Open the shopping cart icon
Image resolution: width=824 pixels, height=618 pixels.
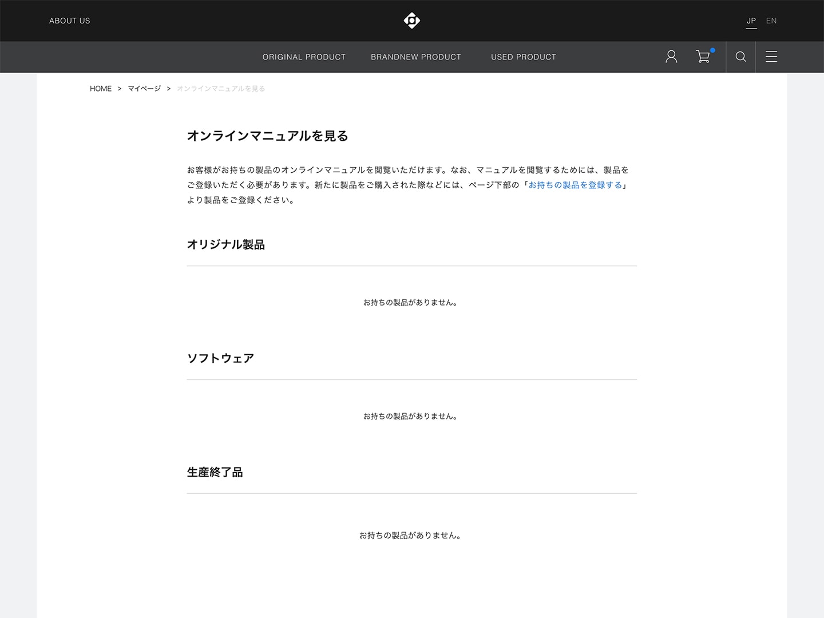coord(703,57)
